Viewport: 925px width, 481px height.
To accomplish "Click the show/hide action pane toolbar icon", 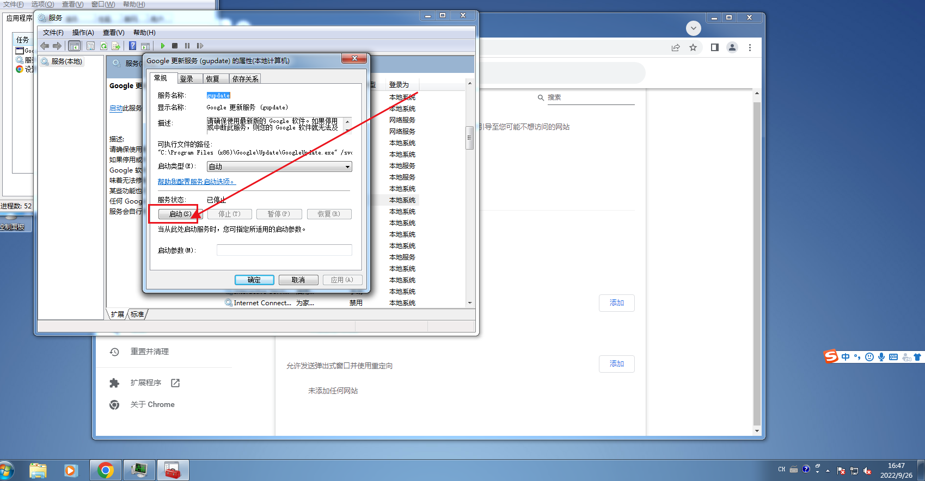I will click(x=145, y=46).
